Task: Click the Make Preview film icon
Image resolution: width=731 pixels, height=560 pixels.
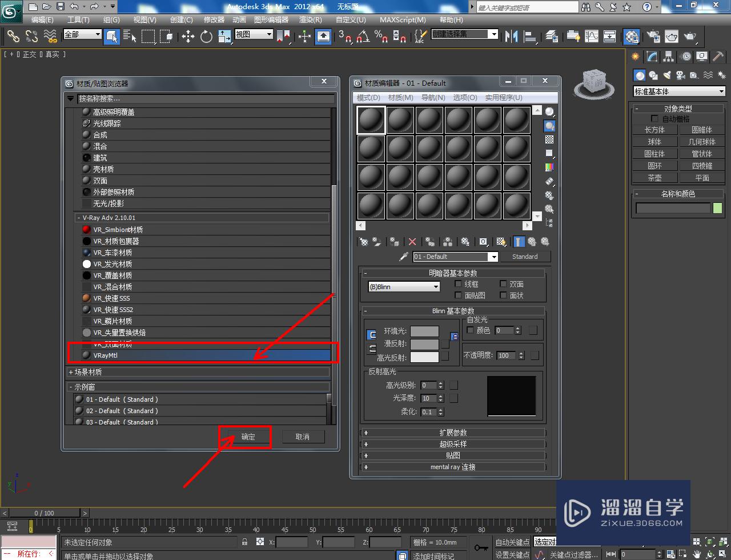Action: (x=549, y=181)
